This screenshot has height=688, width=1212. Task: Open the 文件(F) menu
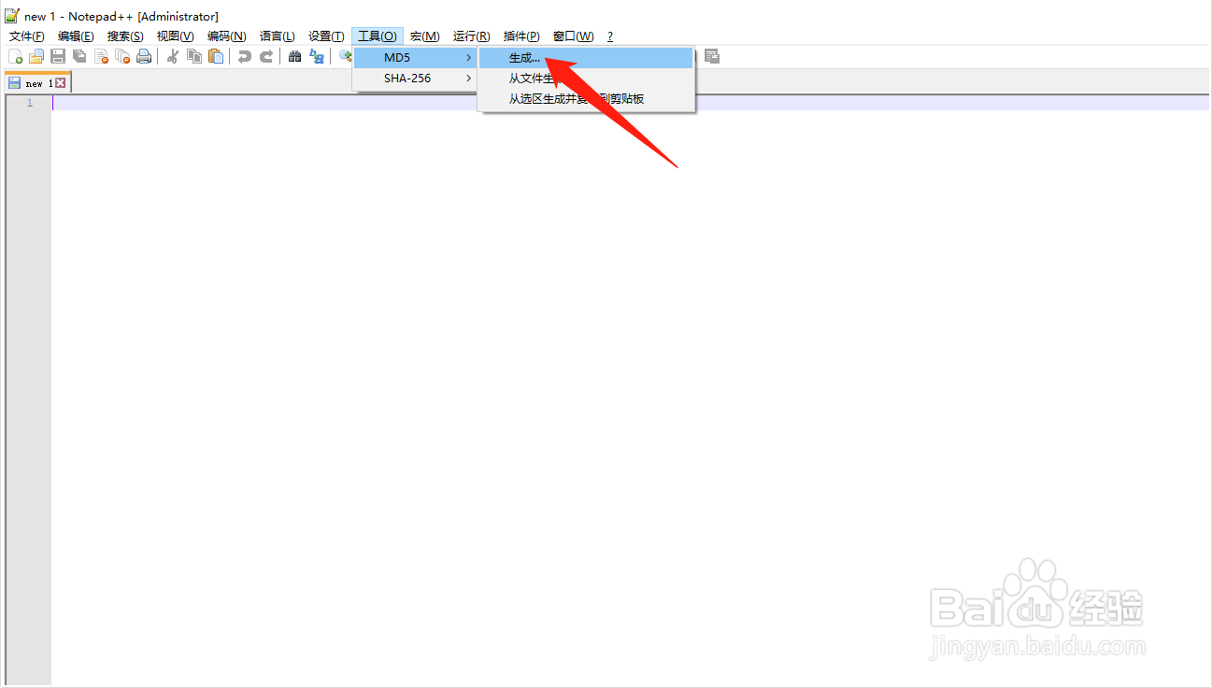(27, 36)
